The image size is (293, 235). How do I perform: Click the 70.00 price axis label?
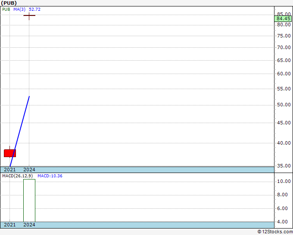[284, 47]
